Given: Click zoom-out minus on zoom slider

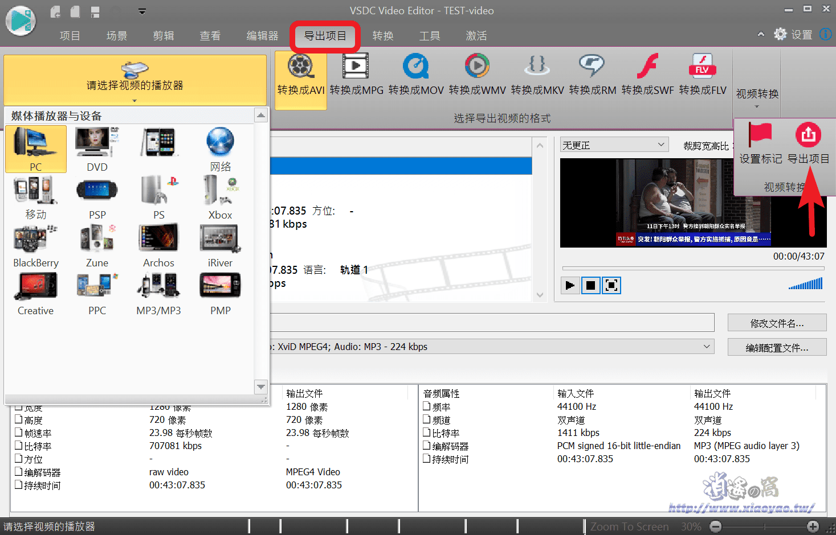Looking at the screenshot, I should tap(716, 526).
